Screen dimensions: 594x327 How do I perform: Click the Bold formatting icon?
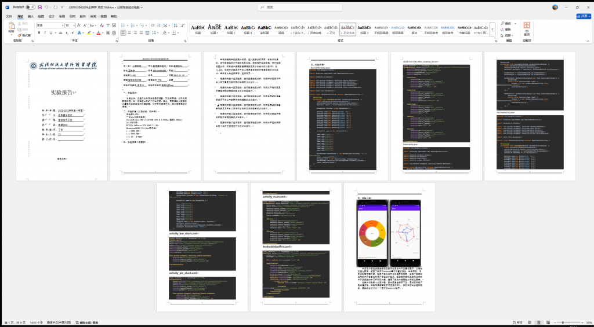click(39, 33)
